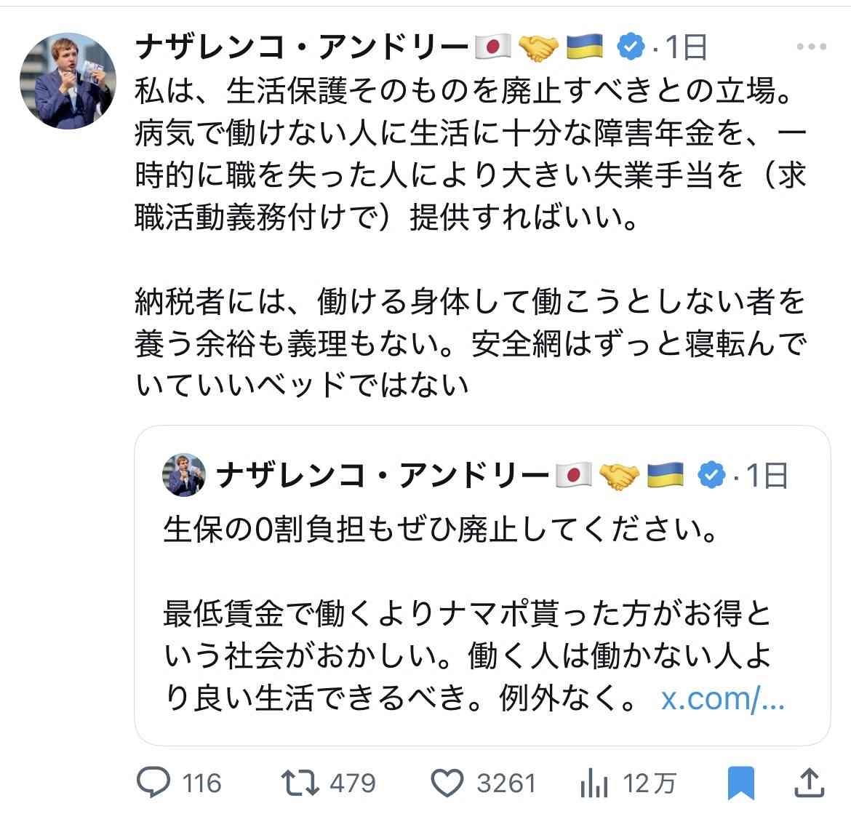851x822 pixels.
Task: Click the 3261 likes count
Action: 506,783
